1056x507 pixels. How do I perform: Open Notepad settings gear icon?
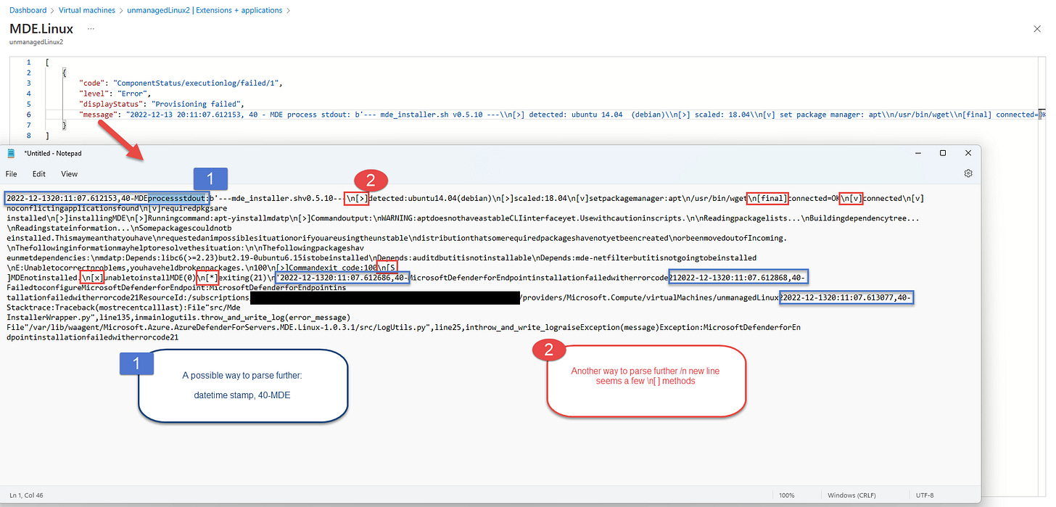[x=968, y=174]
